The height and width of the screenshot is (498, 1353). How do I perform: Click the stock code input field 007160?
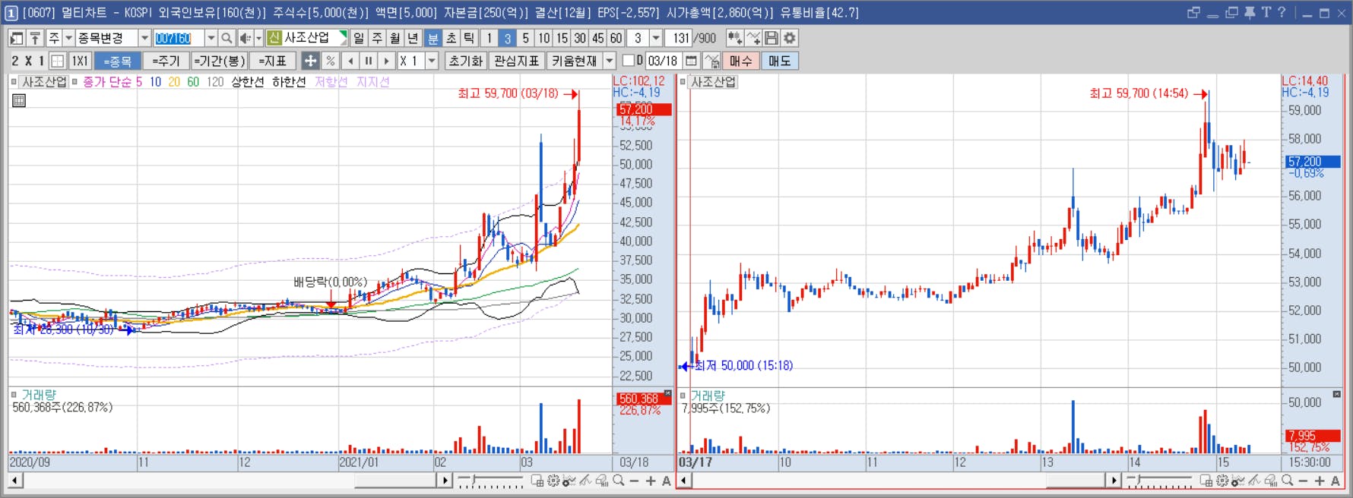coord(179,38)
